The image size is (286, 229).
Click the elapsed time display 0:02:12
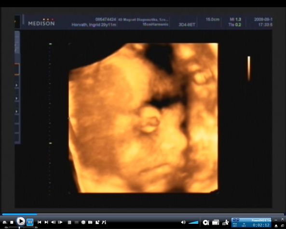(x=261, y=225)
